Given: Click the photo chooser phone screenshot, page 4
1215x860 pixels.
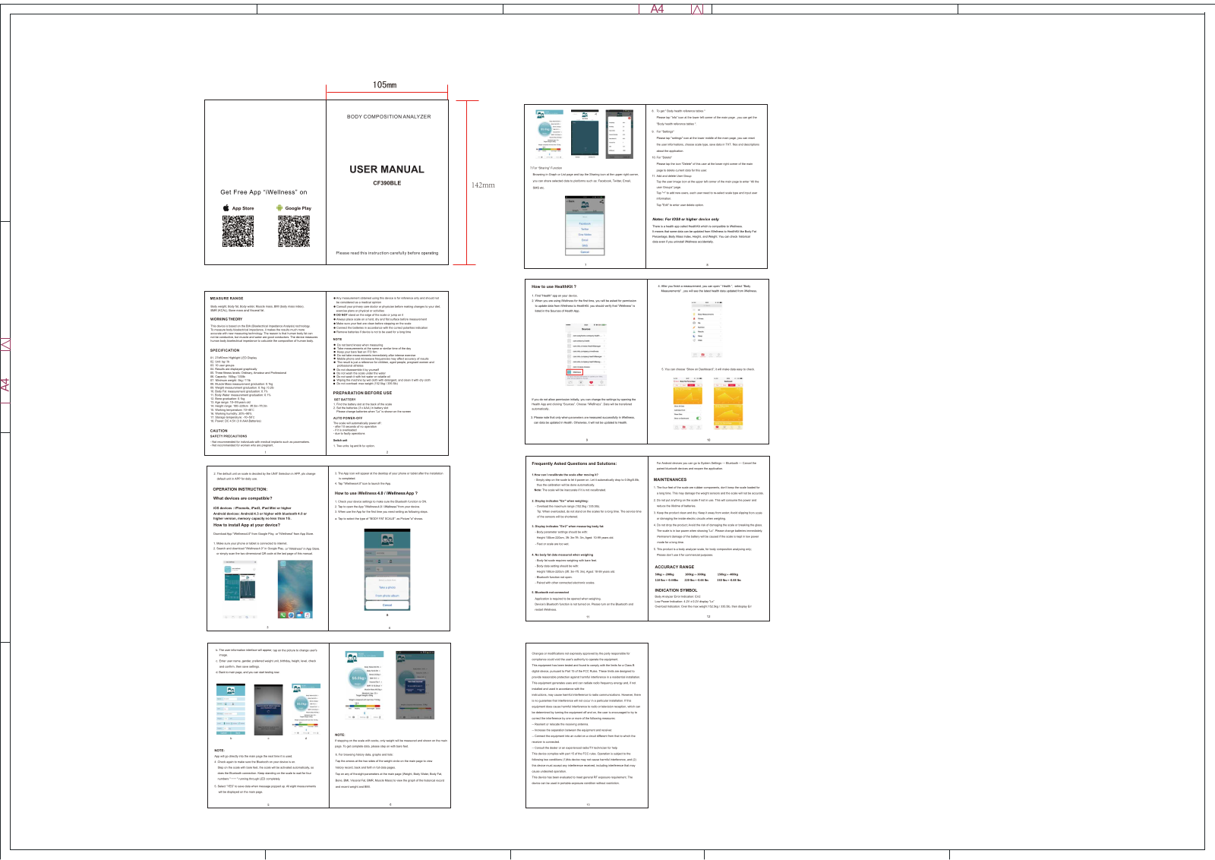Looking at the screenshot, I should point(387,568).
